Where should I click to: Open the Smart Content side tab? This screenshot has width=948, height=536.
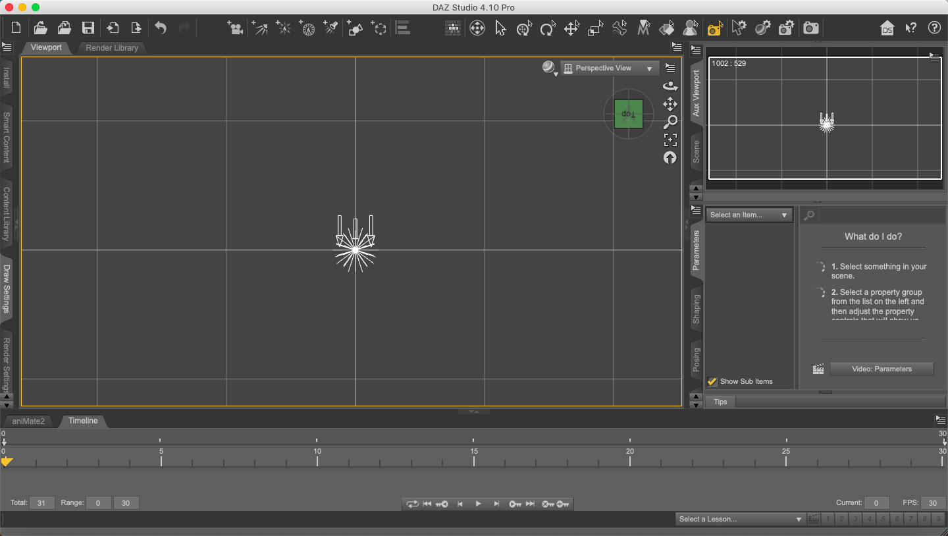pos(7,137)
